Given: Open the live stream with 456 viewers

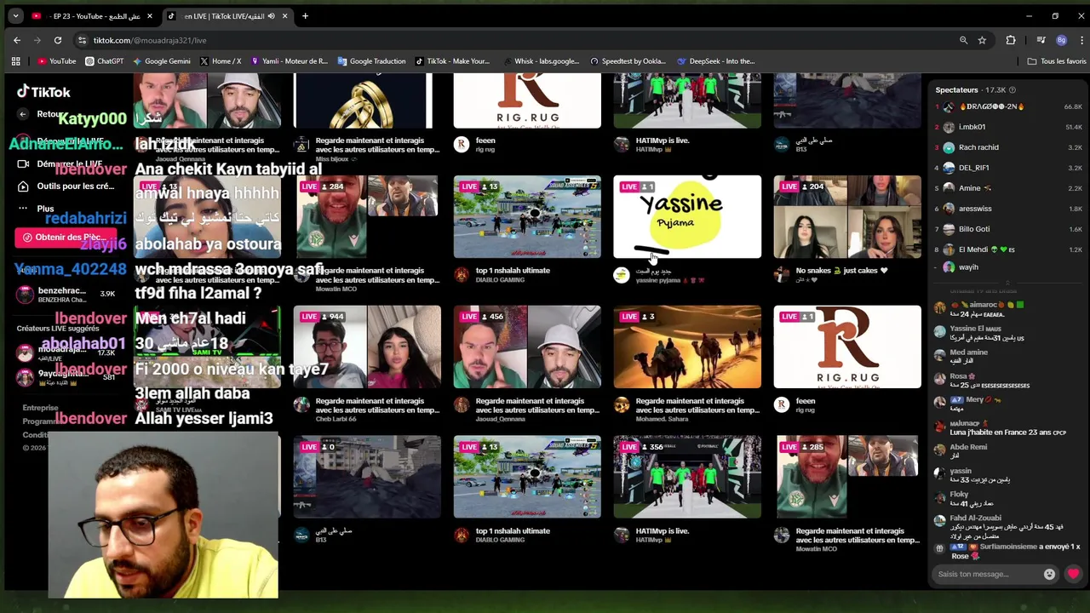Looking at the screenshot, I should [x=527, y=347].
